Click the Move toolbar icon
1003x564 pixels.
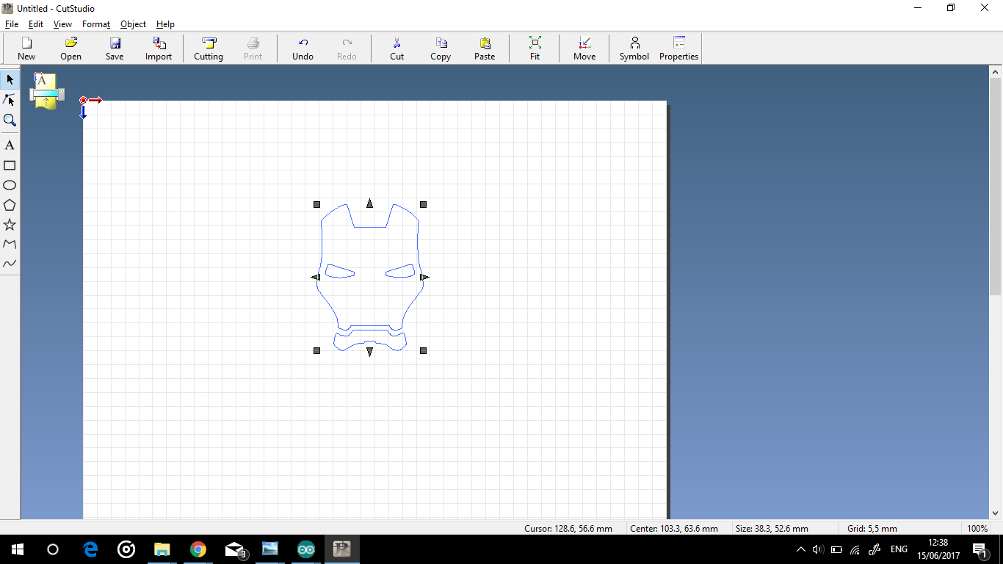point(584,48)
